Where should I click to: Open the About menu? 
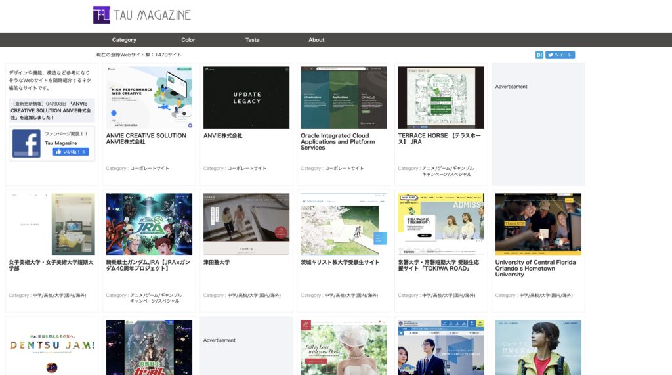(316, 40)
